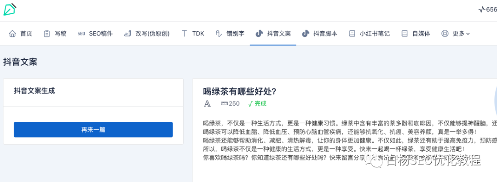Open the 写稿 tab
The width and height of the screenshot is (497, 182).
click(x=55, y=34)
